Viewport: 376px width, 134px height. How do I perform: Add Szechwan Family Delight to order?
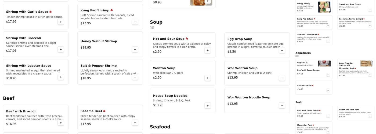[370, 25]
